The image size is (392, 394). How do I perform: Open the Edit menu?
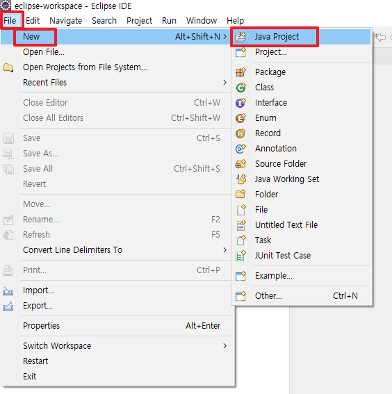click(33, 21)
